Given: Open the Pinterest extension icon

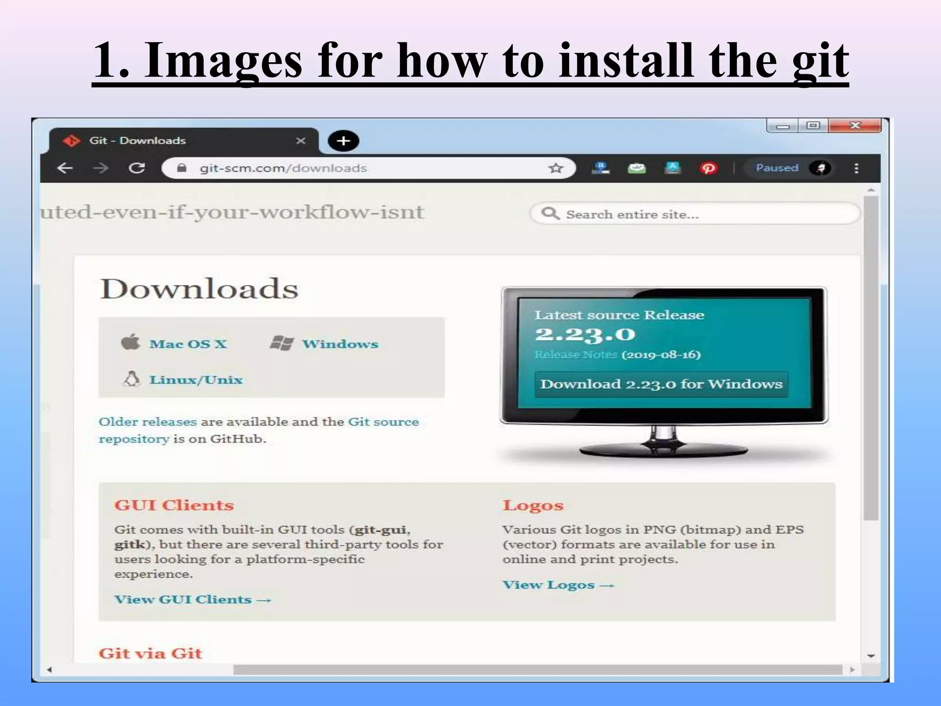Looking at the screenshot, I should tap(708, 168).
